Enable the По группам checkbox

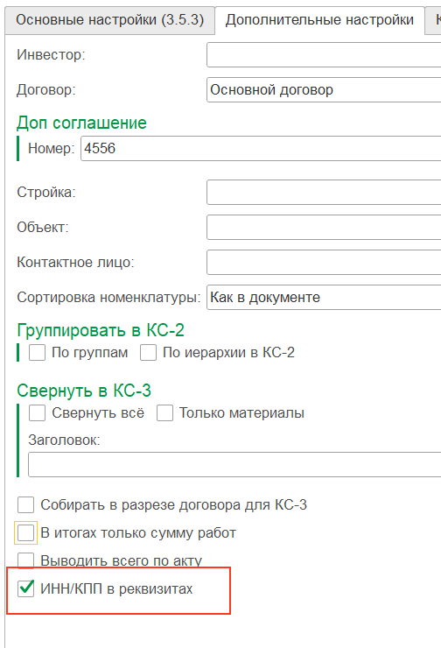click(x=37, y=353)
